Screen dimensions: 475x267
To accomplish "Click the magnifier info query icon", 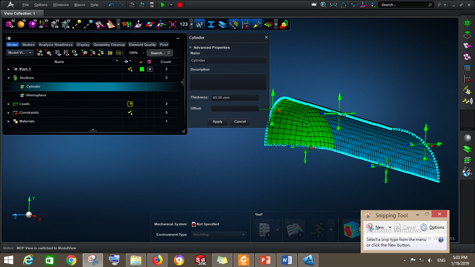I will tap(323, 5).
